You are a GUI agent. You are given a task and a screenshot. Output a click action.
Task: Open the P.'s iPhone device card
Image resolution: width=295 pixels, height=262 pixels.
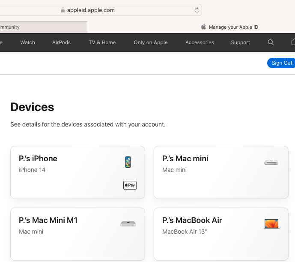tap(77, 172)
